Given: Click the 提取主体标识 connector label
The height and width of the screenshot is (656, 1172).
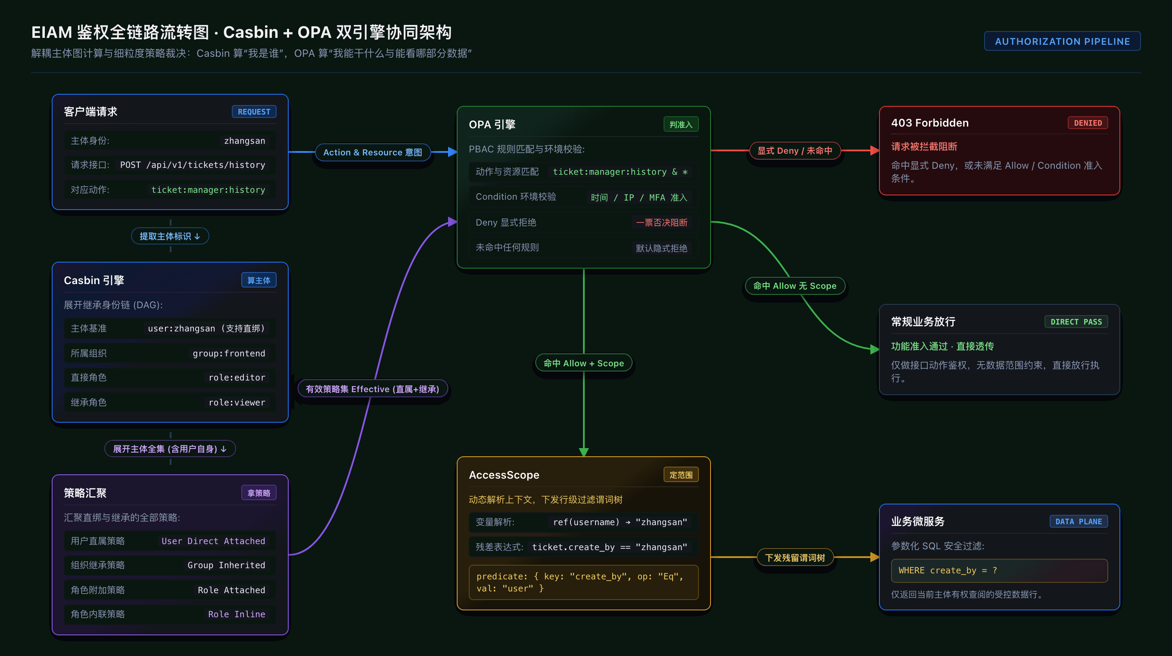Looking at the screenshot, I should click(x=170, y=236).
